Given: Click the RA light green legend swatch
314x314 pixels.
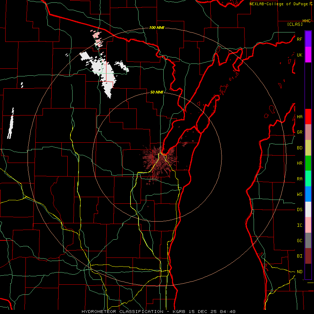Looking at the screenshot, I should tap(308, 179).
